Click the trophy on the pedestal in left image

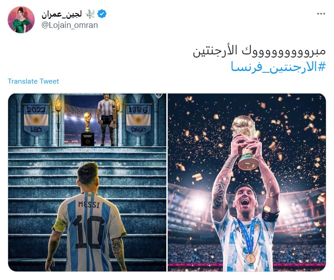tap(87, 122)
